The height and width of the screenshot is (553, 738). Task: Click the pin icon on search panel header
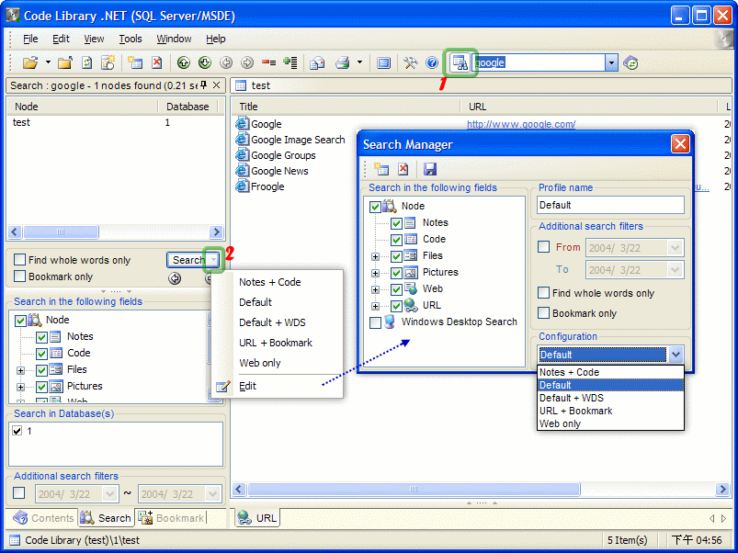pyautogui.click(x=203, y=85)
